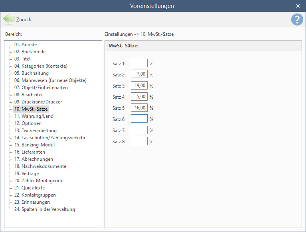Focus the Satz 3 field with 19,00
Image resolution: width=306 pixels, height=232 pixels.
pyautogui.click(x=139, y=86)
